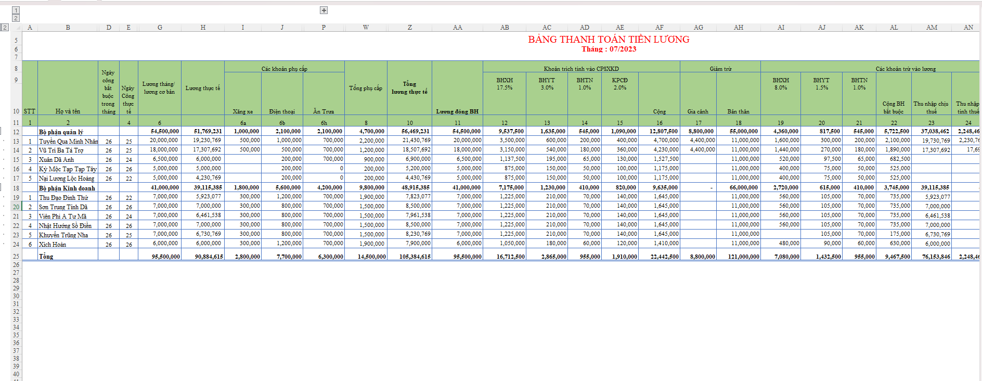Click the 'Tổng lương thực tế' header
Image resolution: width=982 pixels, height=381 pixels.
click(410, 88)
